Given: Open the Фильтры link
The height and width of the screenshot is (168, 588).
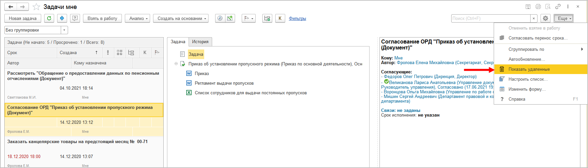Looking at the screenshot, I should (297, 19).
